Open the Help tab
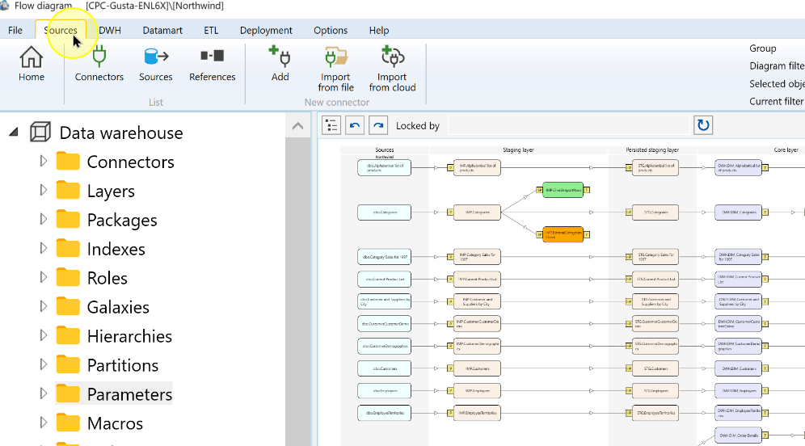Viewport: 805px width, 446px height. tap(379, 30)
